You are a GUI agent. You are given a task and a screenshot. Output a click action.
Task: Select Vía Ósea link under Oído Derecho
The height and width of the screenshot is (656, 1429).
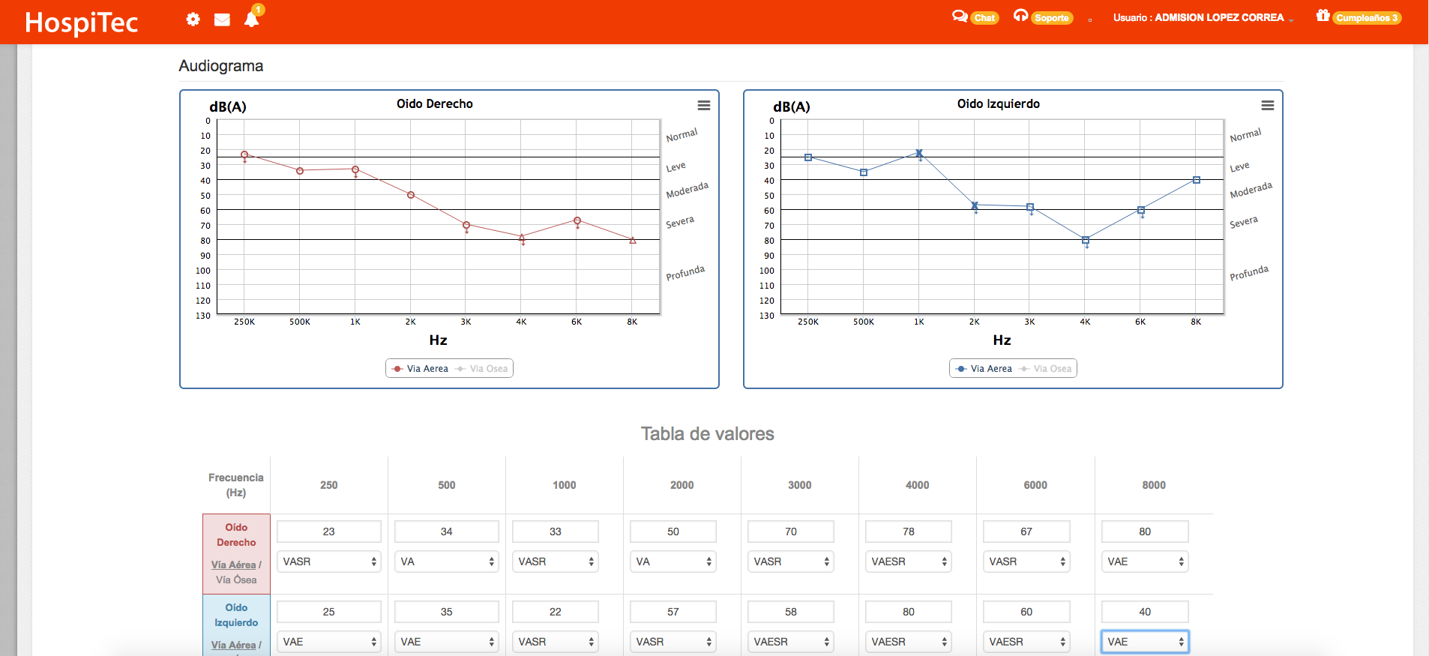[236, 580]
